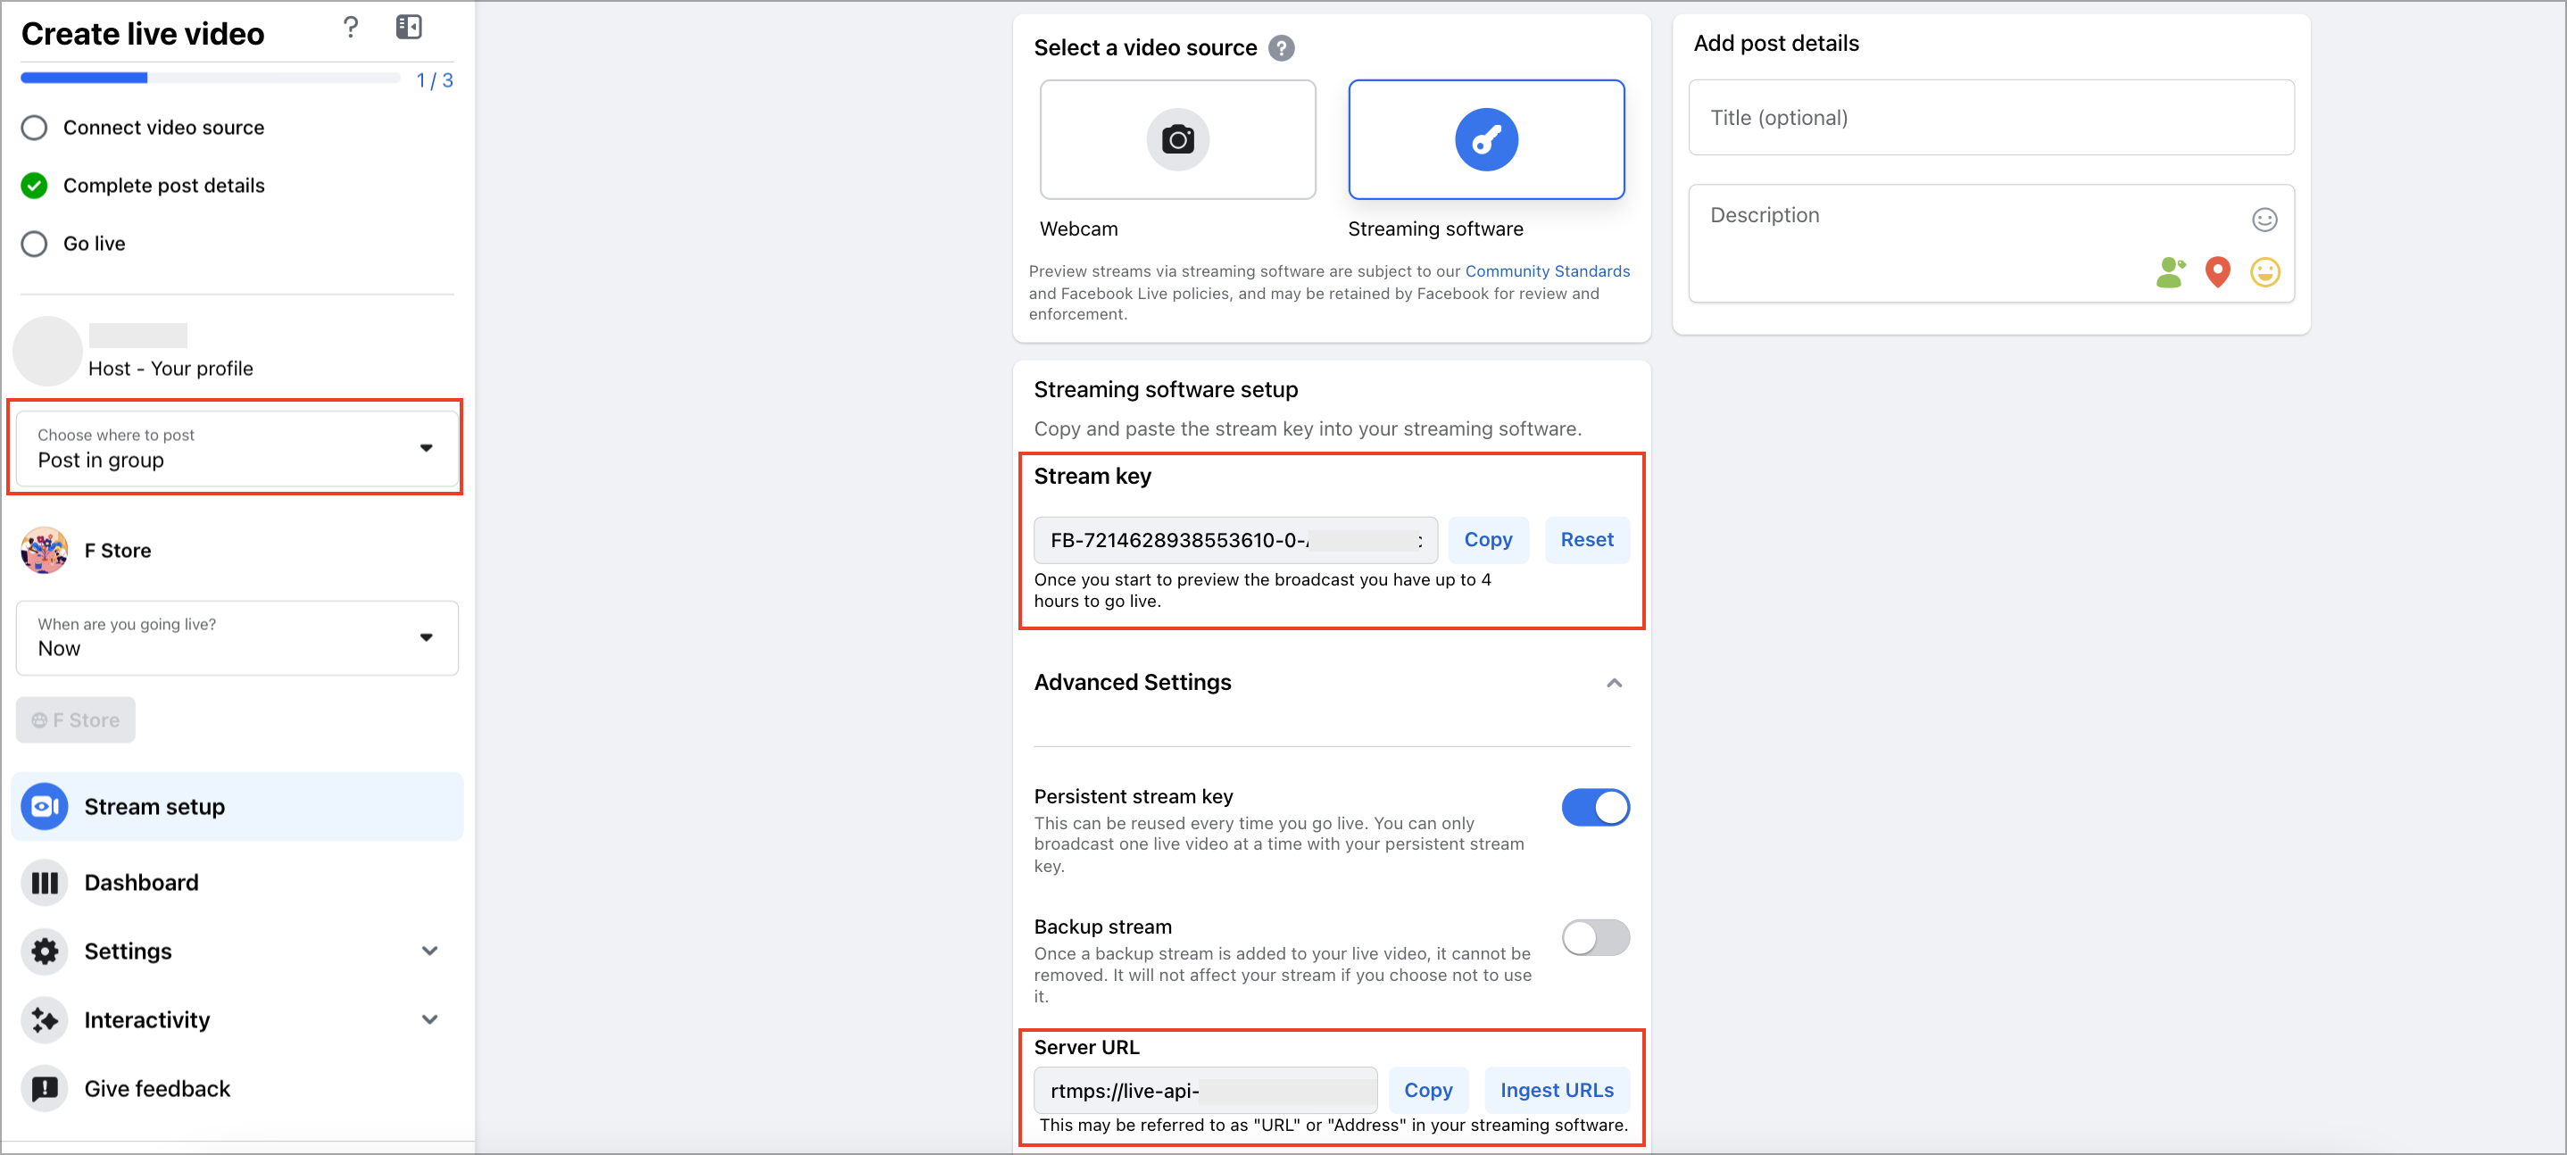2567x1155 pixels.
Task: Enable the Backup stream toggle
Action: pyautogui.click(x=1595, y=938)
